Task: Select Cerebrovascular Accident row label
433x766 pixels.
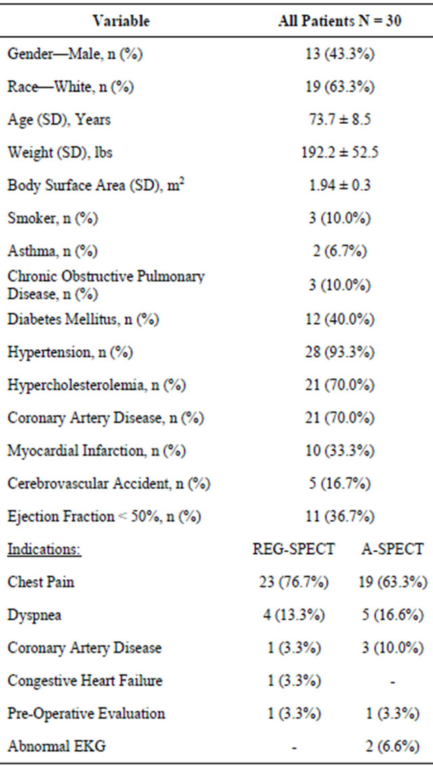Action: coord(109,484)
